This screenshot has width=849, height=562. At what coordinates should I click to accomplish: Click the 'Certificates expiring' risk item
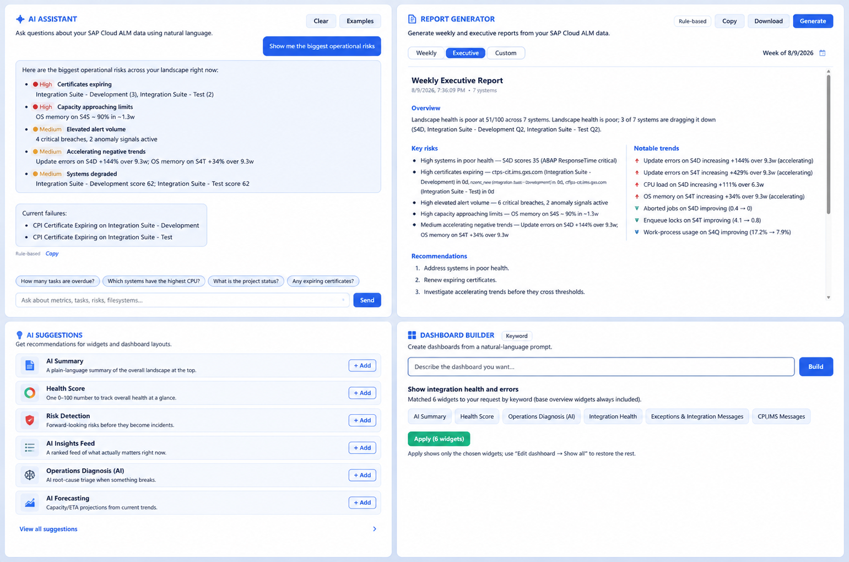84,84
